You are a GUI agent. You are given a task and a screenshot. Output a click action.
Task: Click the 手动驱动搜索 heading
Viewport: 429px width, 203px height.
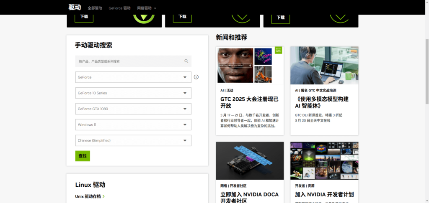93,45
